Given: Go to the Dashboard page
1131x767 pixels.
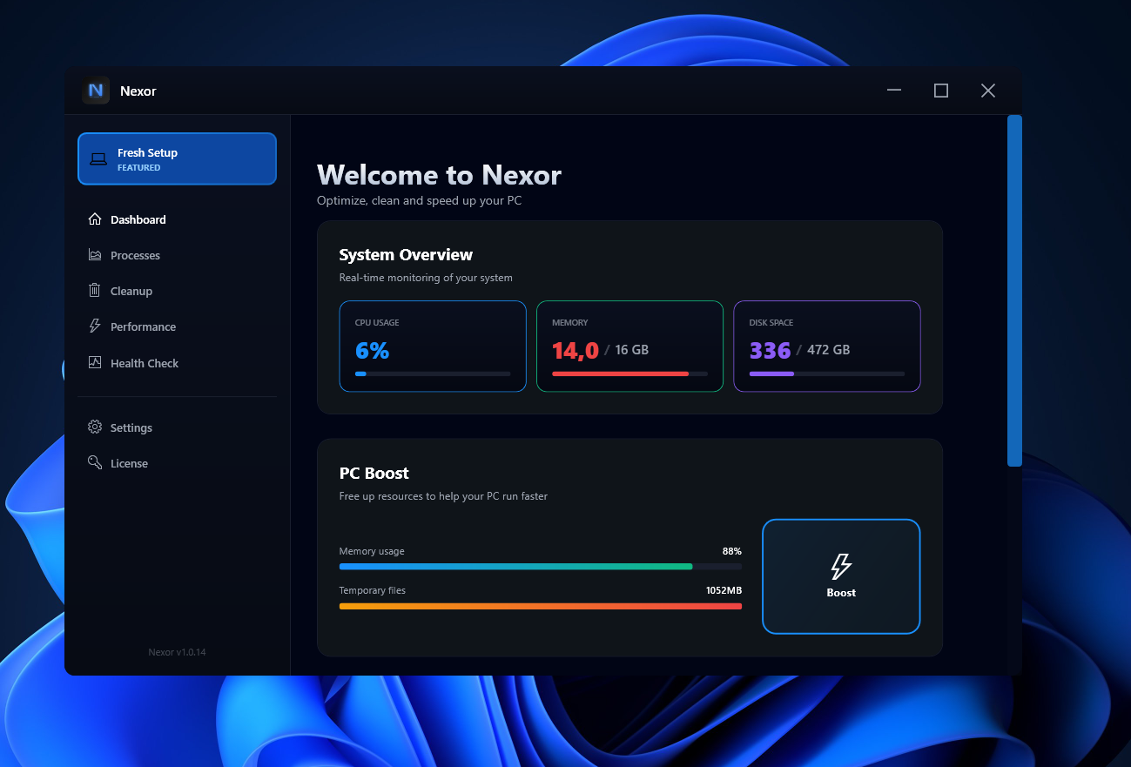Looking at the screenshot, I should (177, 219).
